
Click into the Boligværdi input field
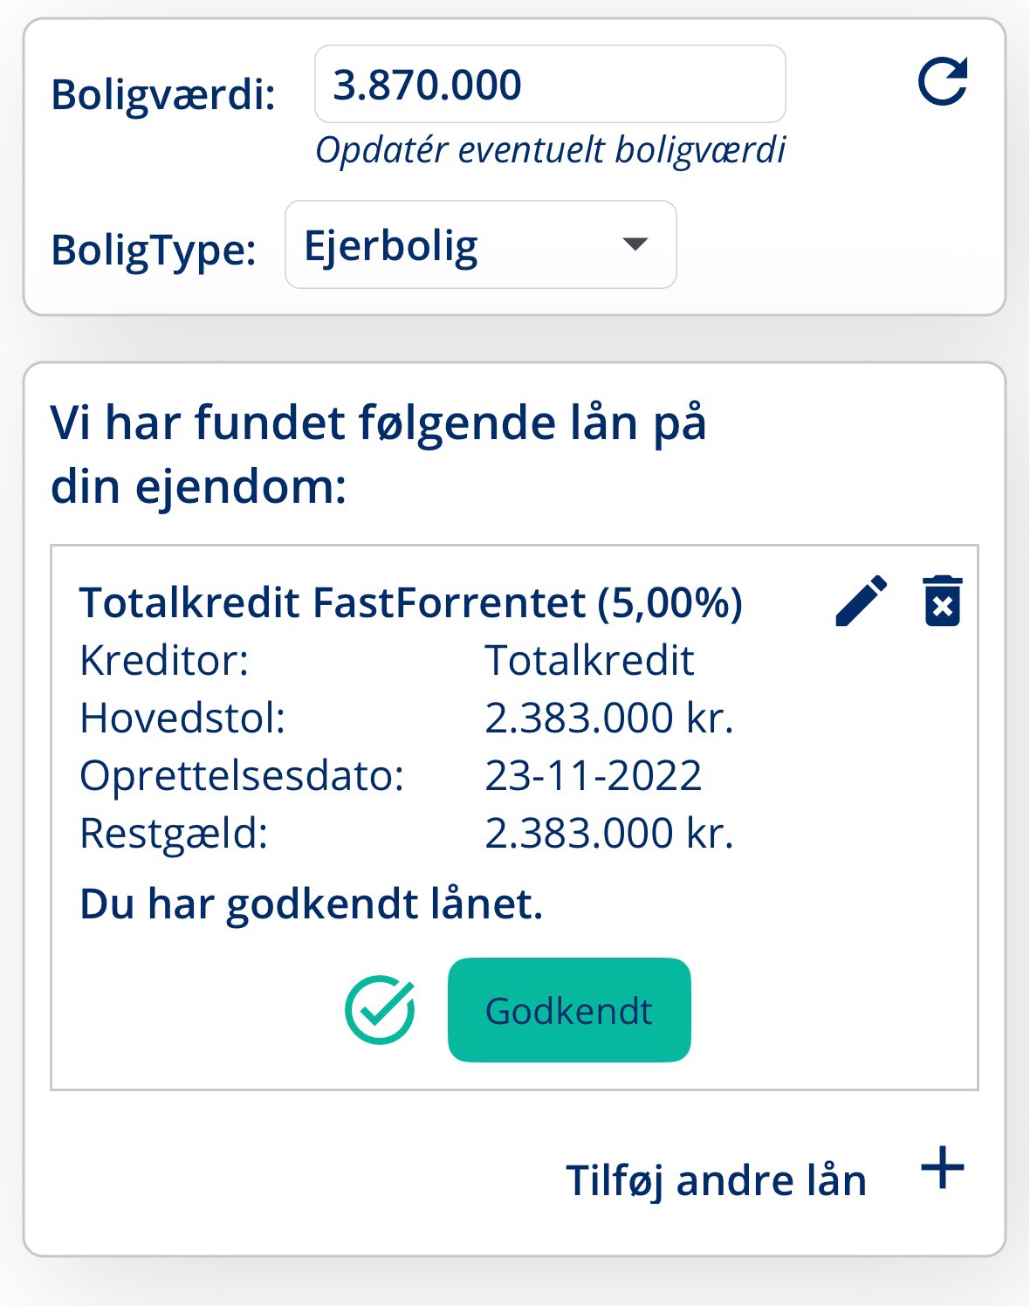coord(550,85)
